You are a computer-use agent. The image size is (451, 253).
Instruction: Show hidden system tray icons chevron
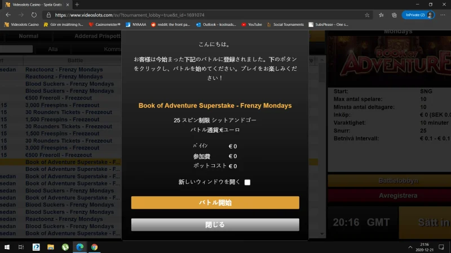pyautogui.click(x=410, y=247)
